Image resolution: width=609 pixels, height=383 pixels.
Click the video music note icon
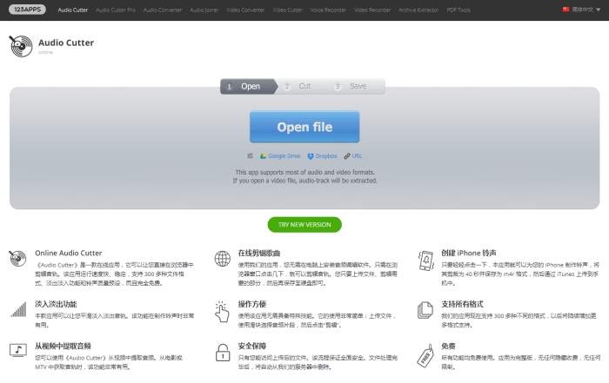pos(18,350)
